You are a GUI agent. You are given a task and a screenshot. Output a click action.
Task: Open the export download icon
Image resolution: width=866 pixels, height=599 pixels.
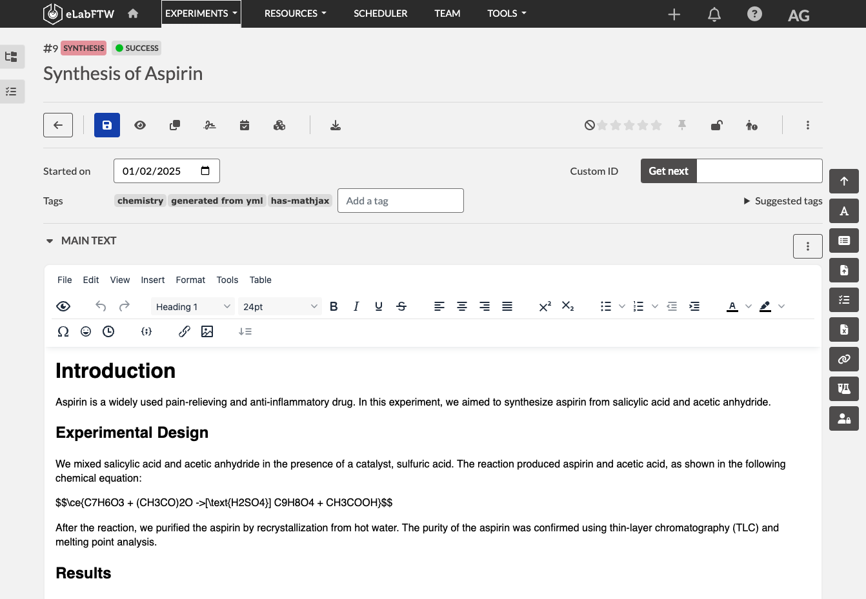tap(336, 125)
